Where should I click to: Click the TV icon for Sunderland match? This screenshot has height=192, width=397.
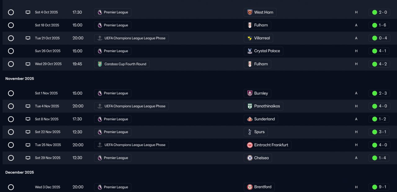28,119
